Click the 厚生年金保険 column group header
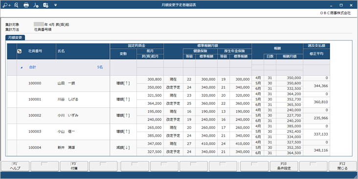This screenshot has height=179, width=358. (234, 51)
